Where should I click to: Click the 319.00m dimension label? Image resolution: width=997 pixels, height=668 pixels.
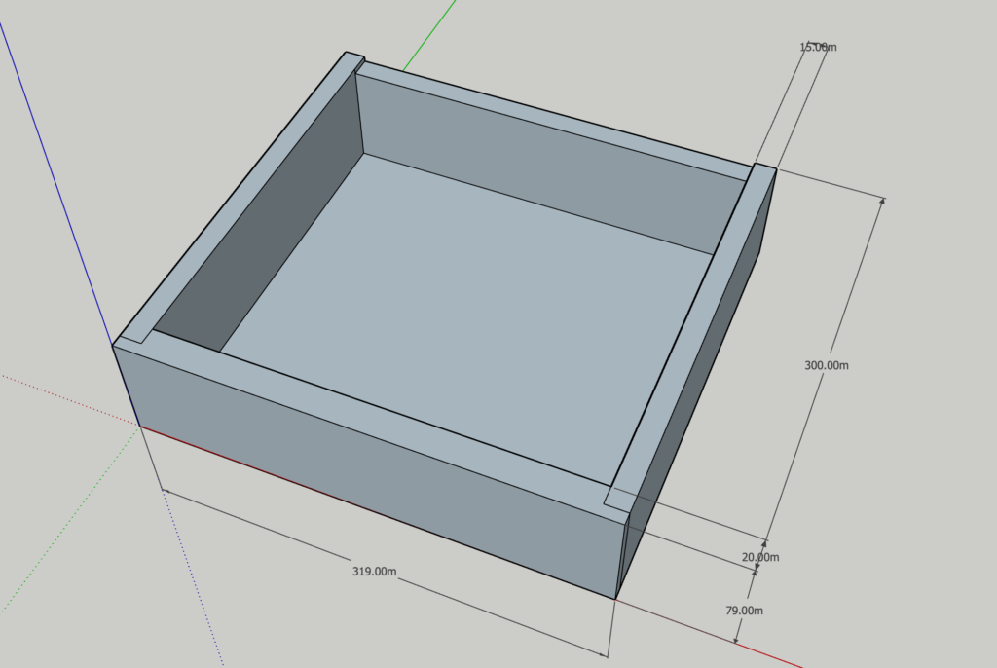click(x=374, y=571)
